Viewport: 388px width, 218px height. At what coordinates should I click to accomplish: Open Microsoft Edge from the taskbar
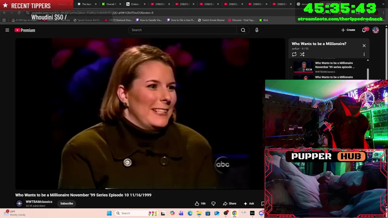point(190,213)
